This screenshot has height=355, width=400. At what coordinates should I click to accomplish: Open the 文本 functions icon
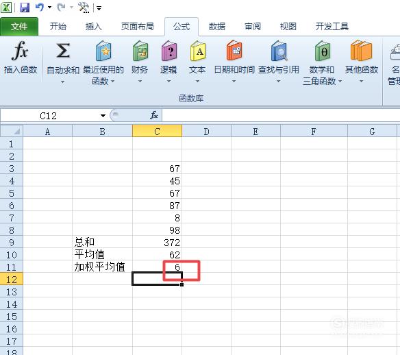[198, 51]
